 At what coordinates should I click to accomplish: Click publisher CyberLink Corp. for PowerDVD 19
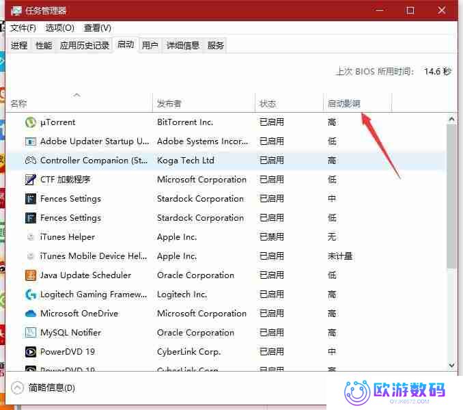pyautogui.click(x=188, y=352)
